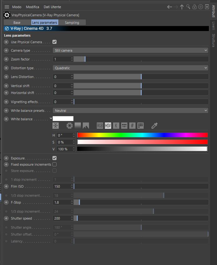Screen dimensions: 217x265
Task: Collapse the White balance color expander
Action: pyautogui.click(x=51, y=118)
